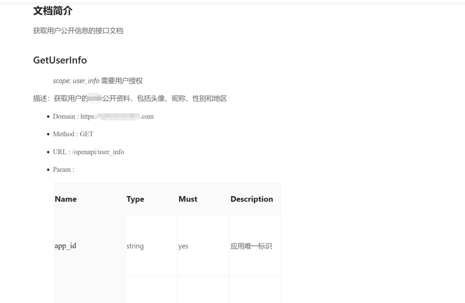Screen dimensions: 465x303
Task: Click the URL : /openapi/user_info line
Action: pos(88,152)
